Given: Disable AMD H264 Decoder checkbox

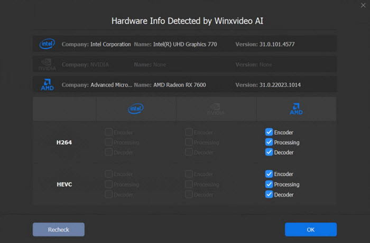Looking at the screenshot, I should pyautogui.click(x=269, y=152).
